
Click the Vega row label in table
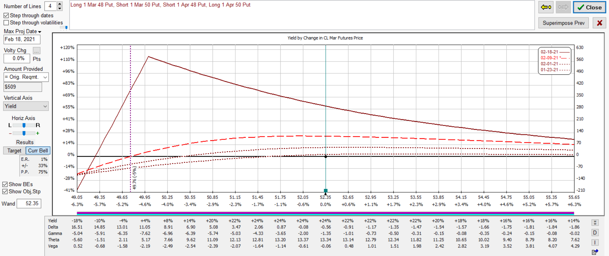click(53, 246)
